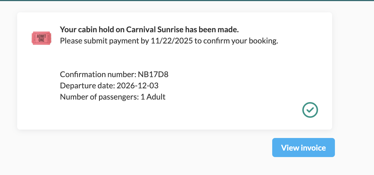Click the Confirmation number label
The width and height of the screenshot is (374, 175).
click(98, 75)
